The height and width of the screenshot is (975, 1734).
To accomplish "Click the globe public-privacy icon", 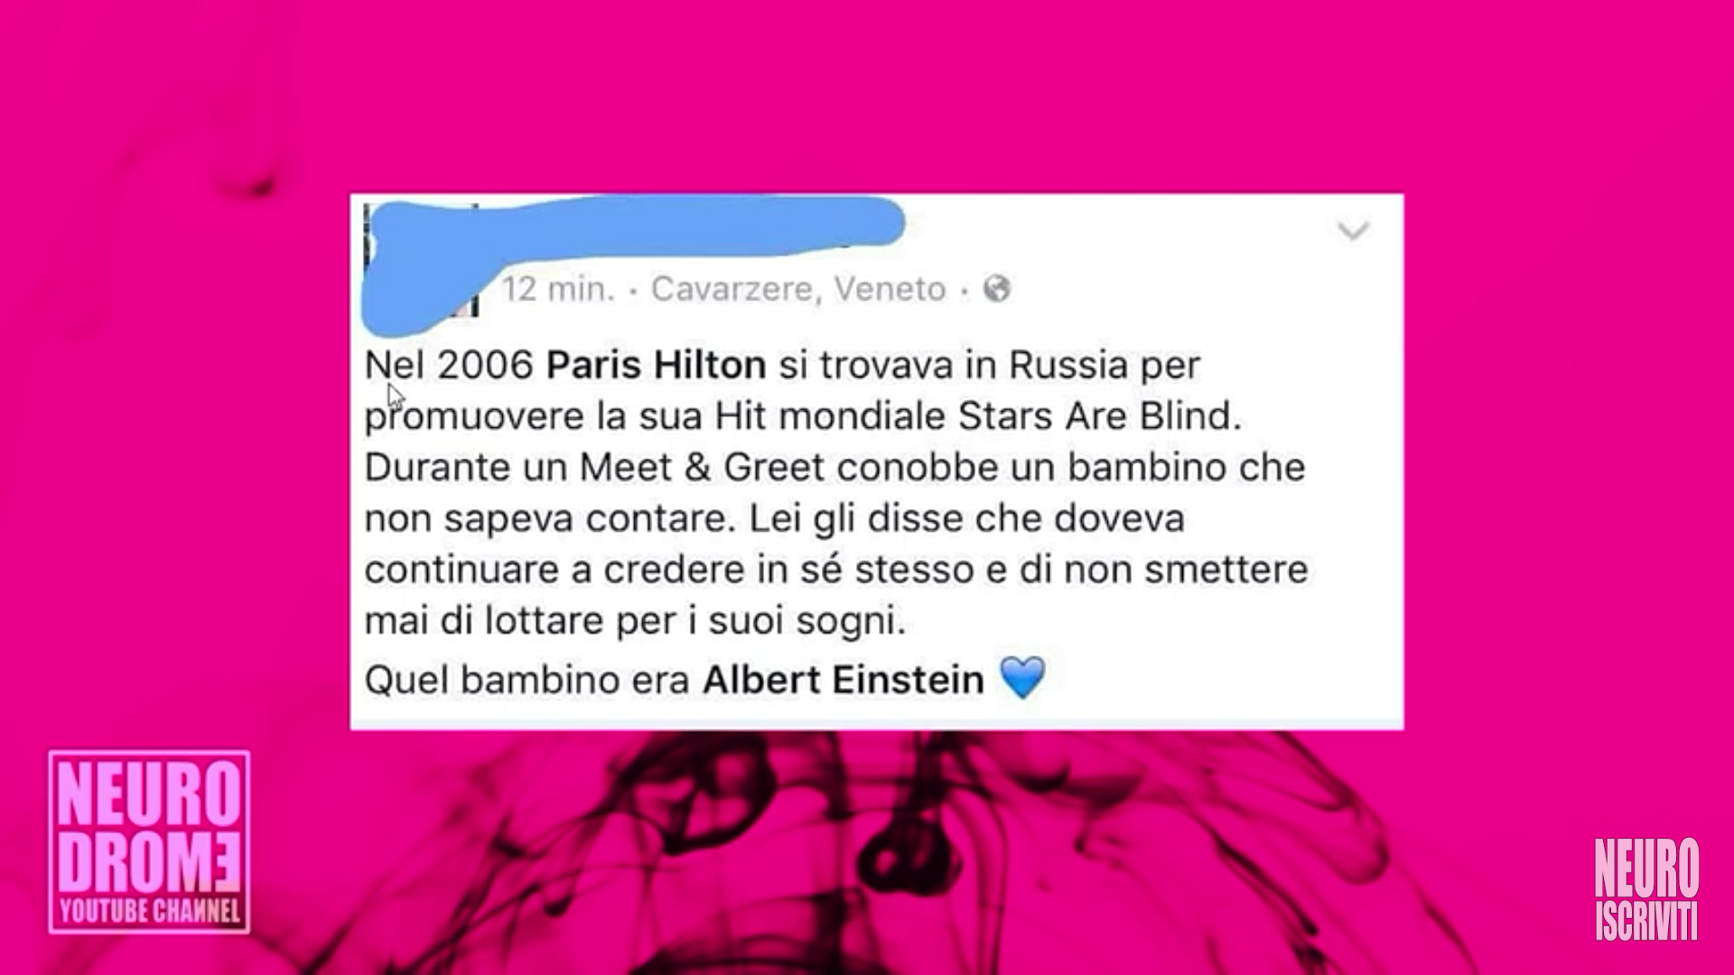I will pyautogui.click(x=997, y=289).
